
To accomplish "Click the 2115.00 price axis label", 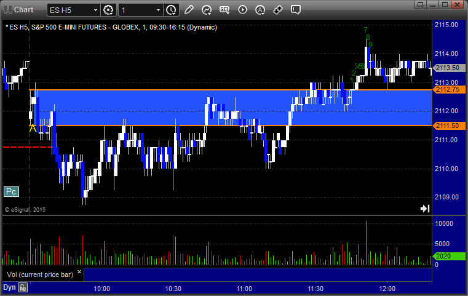I will tap(446, 25).
